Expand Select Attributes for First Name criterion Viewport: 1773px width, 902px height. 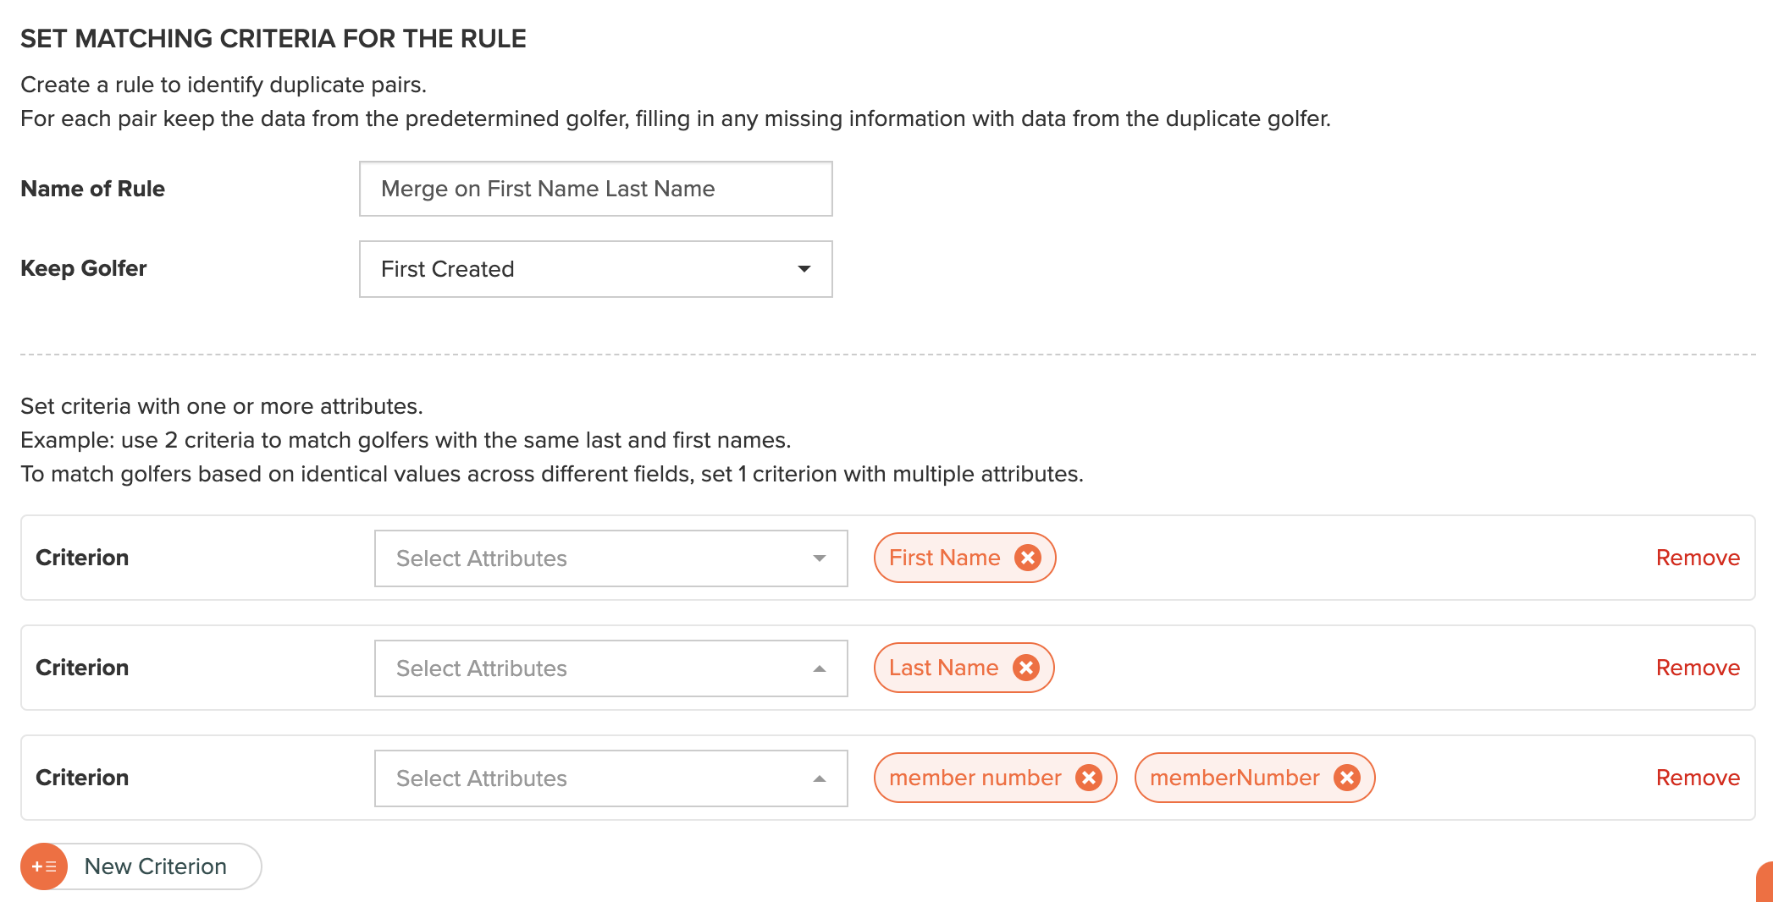click(610, 558)
